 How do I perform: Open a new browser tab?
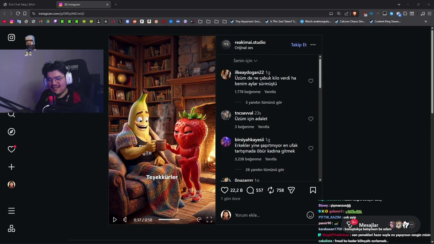116,4
